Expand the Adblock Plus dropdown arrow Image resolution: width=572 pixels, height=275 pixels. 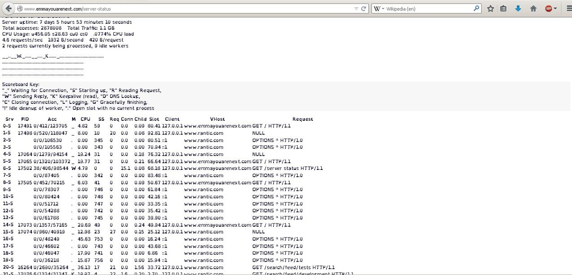(555, 8)
